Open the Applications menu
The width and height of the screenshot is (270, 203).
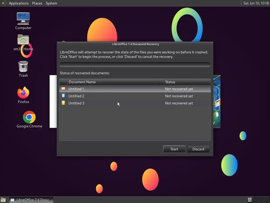[19, 3]
